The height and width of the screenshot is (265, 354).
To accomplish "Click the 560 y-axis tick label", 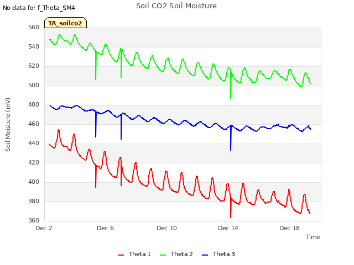I will (x=34, y=28).
